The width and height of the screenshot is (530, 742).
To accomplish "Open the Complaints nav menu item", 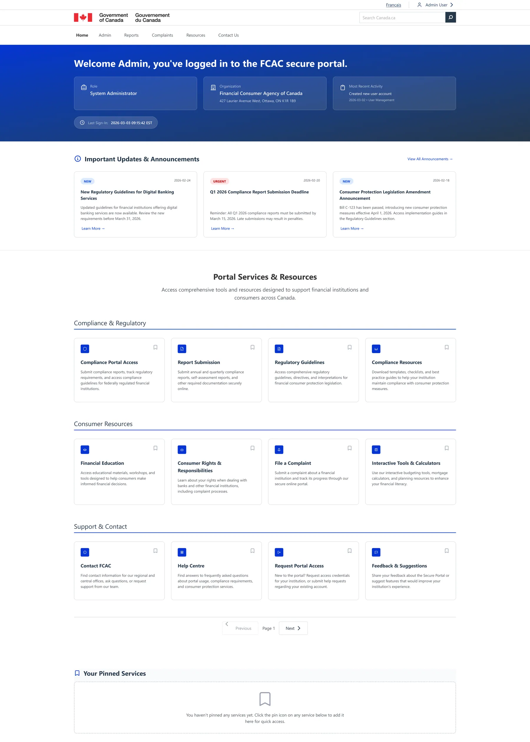I will (162, 35).
